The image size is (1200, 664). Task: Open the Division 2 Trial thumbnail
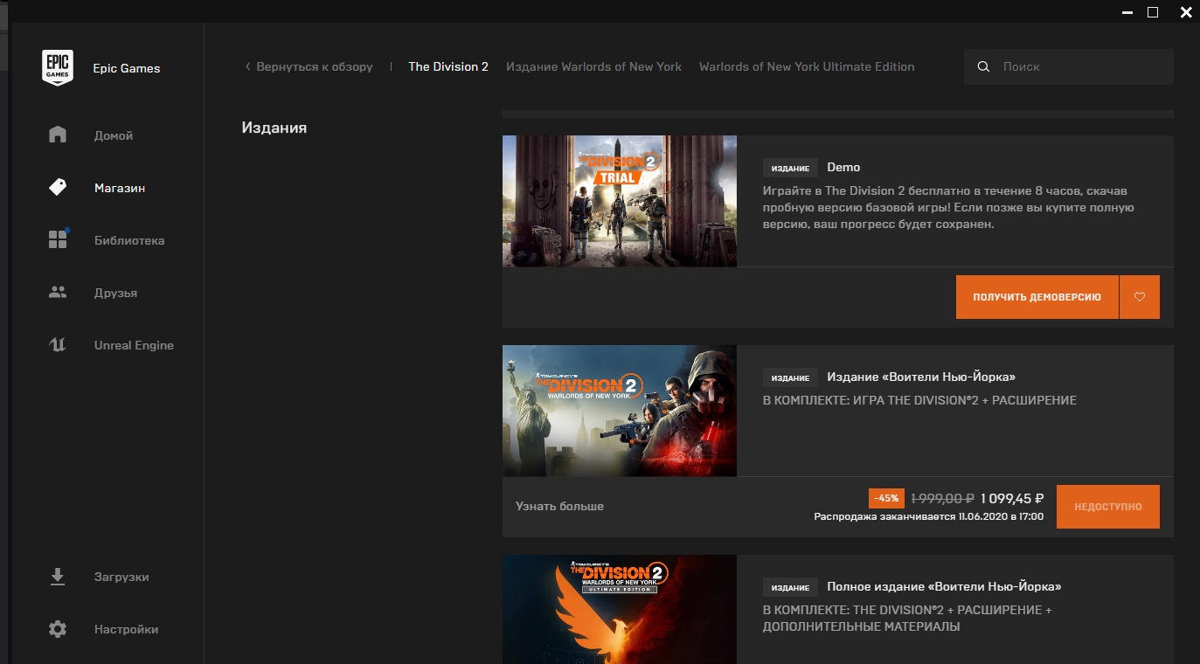pos(620,201)
